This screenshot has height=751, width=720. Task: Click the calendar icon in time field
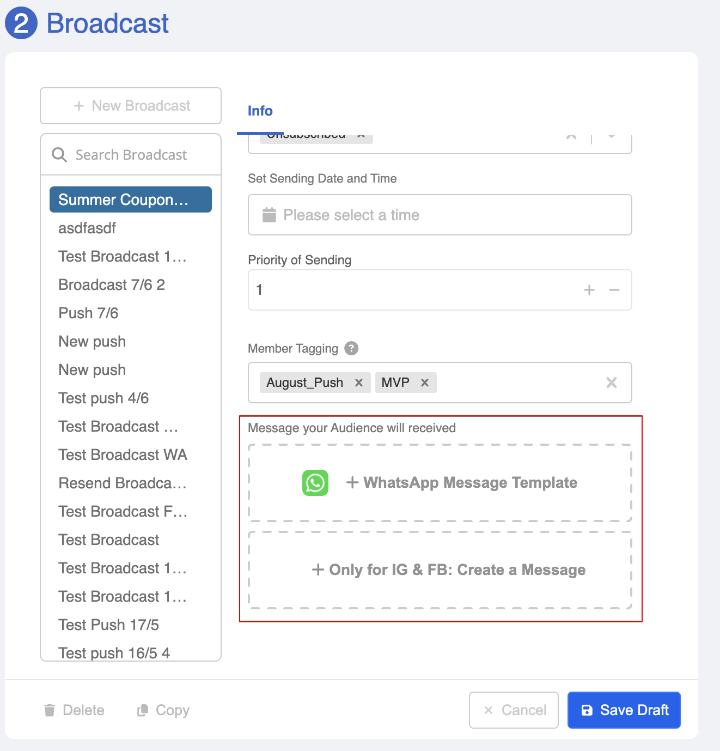point(269,215)
